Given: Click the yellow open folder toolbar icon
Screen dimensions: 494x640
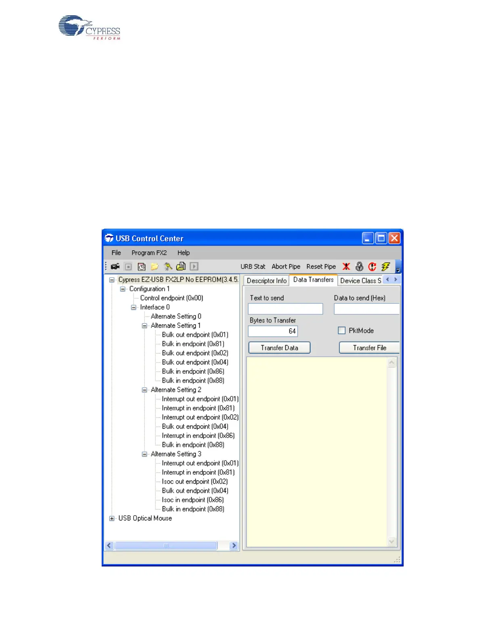Looking at the screenshot, I should pos(155,267).
